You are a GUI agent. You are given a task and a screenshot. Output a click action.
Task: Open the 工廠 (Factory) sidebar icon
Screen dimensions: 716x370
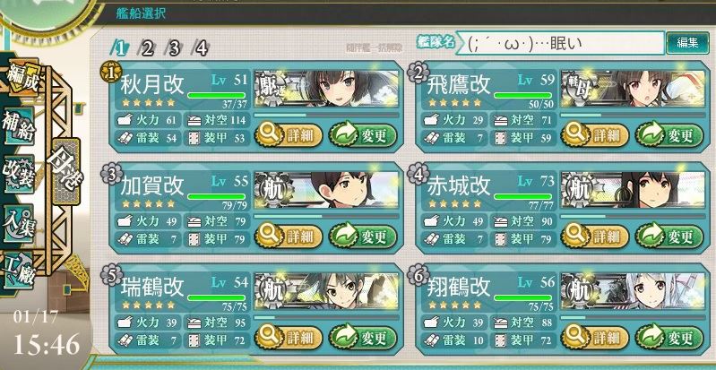point(19,271)
